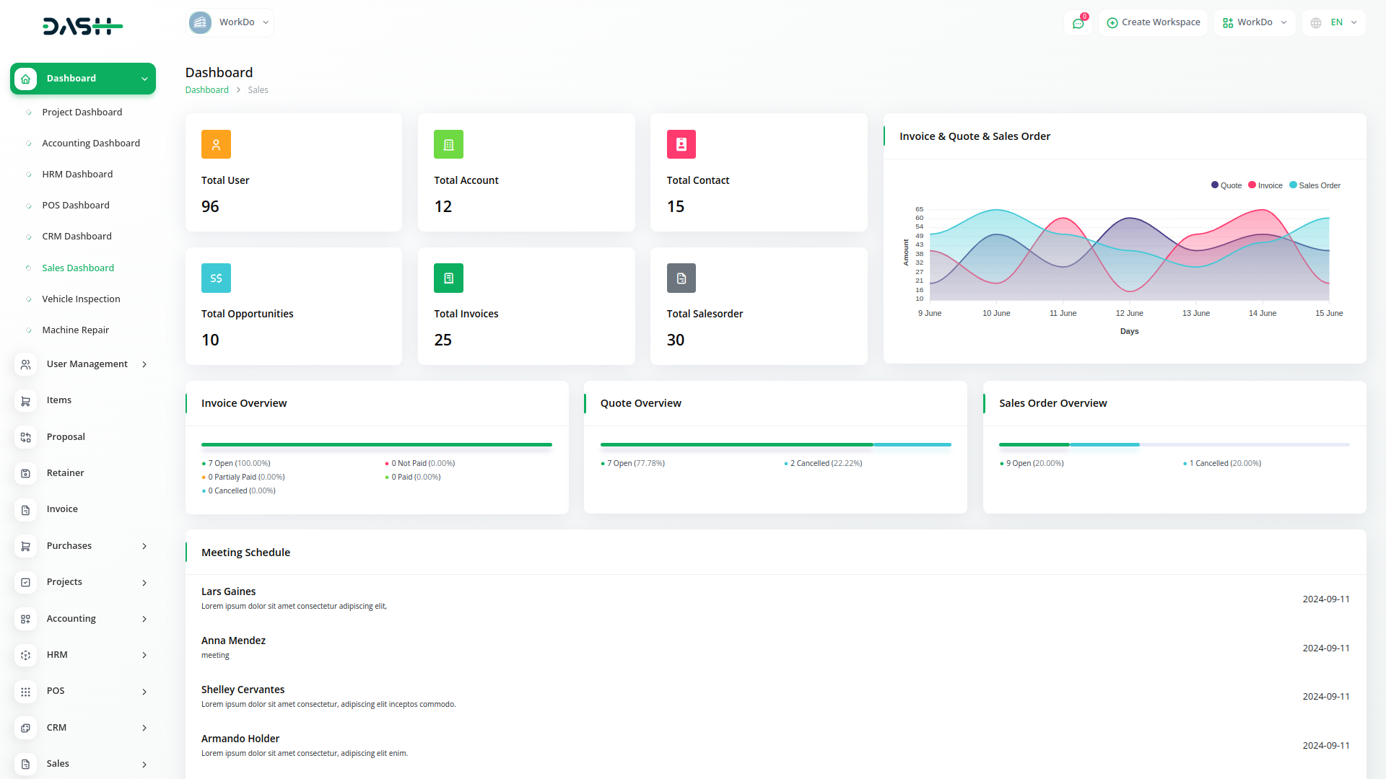Toggle Quote series in chart legend
The height and width of the screenshot is (779, 1386).
[1226, 185]
